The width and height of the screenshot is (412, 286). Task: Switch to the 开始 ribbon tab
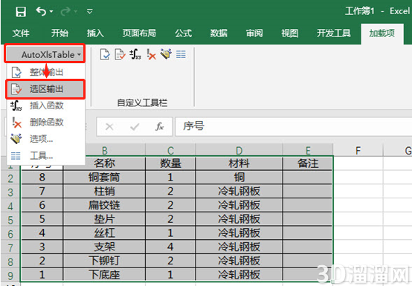point(59,33)
